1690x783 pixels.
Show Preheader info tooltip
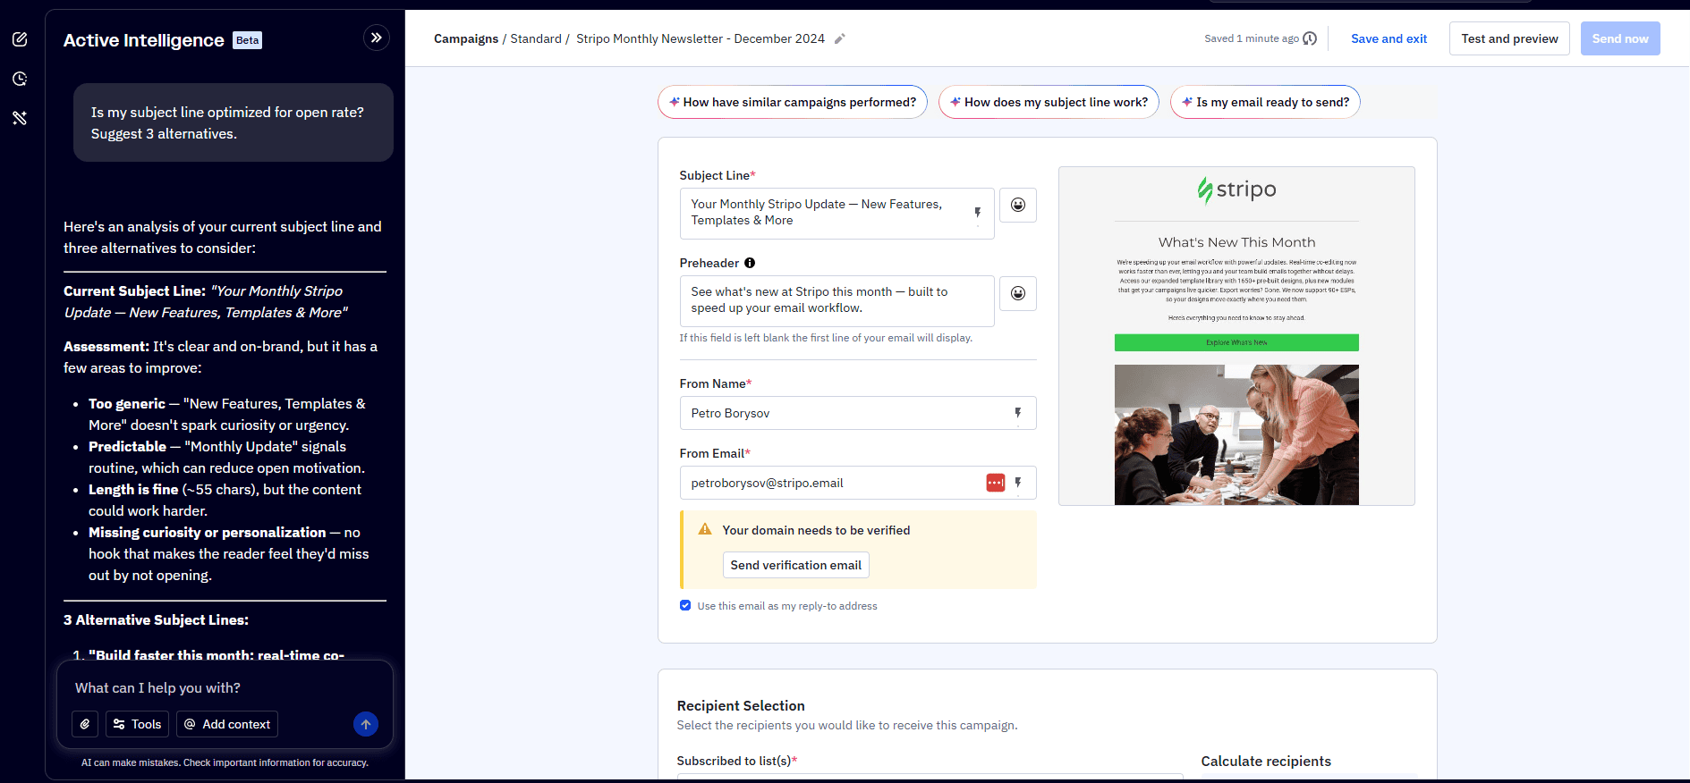pos(750,263)
